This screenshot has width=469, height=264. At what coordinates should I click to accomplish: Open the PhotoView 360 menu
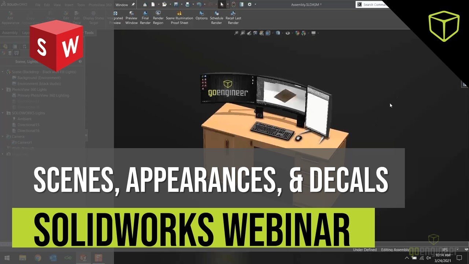coord(100,5)
